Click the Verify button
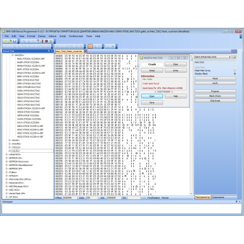Image resolution: width=244 pixels, height=244 pixels. tap(215, 83)
